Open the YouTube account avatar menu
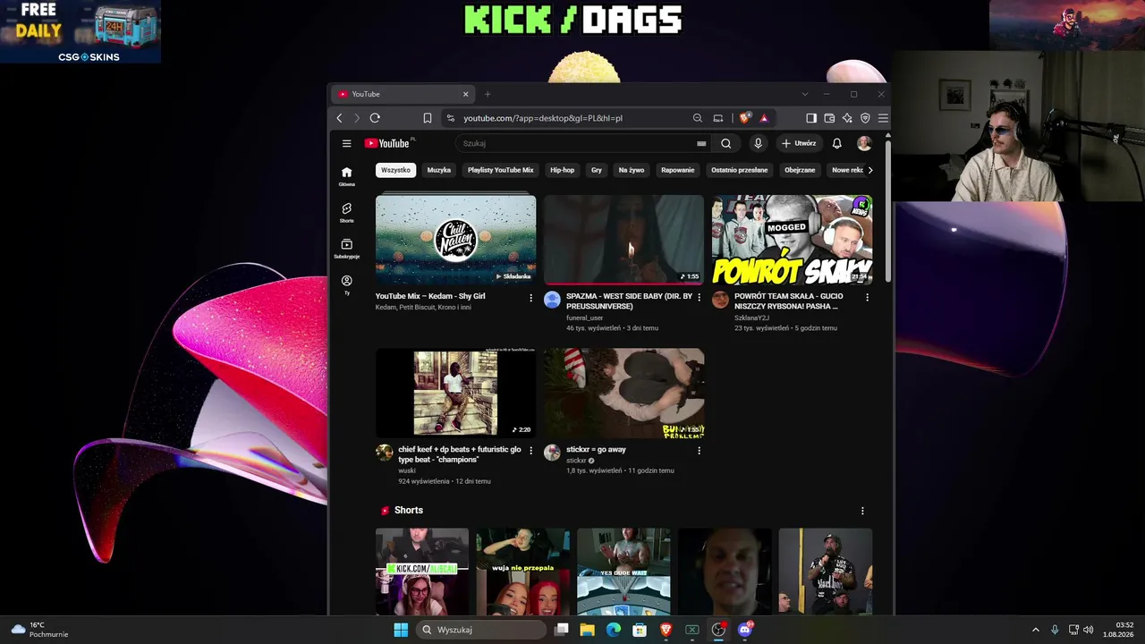Screen dimensions: 1145x644 tap(864, 143)
